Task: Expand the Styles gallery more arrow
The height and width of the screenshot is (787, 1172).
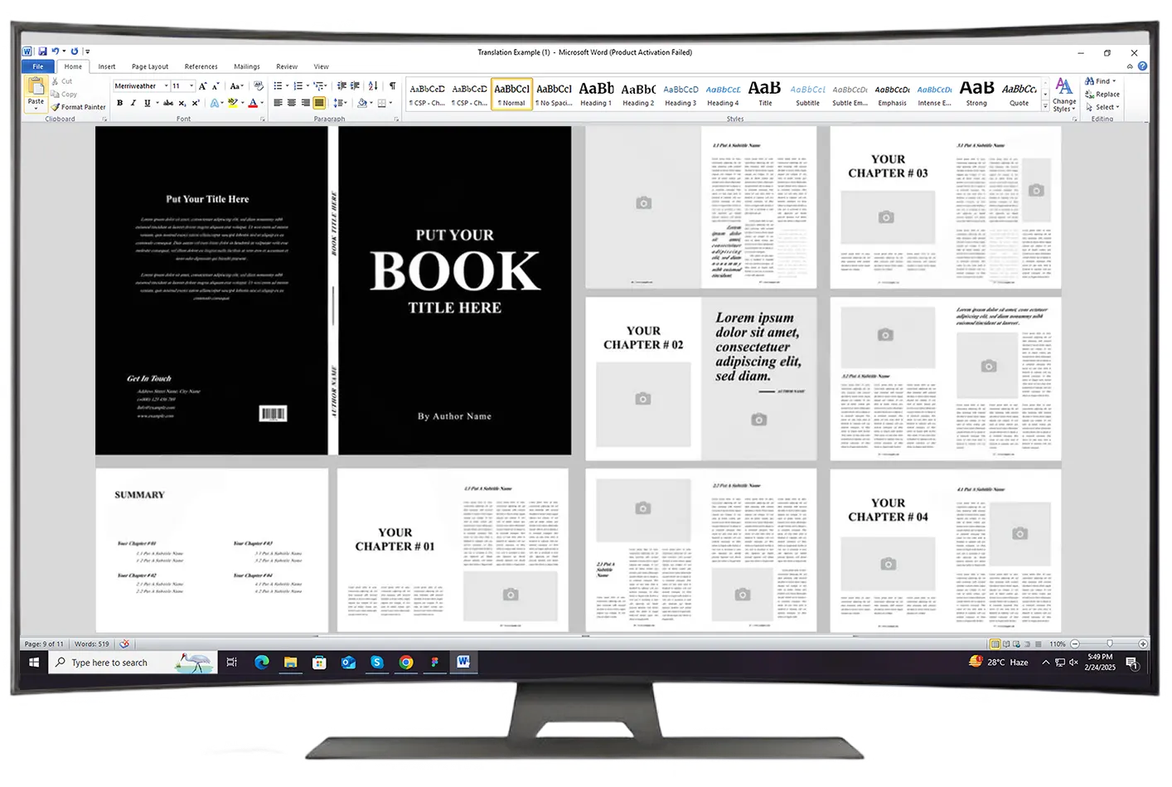Action: click(1045, 105)
